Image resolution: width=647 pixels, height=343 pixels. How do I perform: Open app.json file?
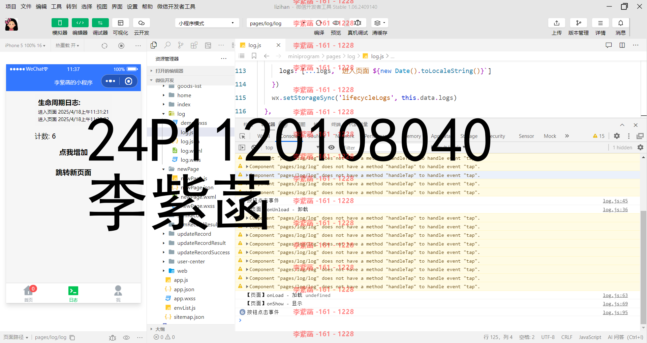tap(184, 290)
